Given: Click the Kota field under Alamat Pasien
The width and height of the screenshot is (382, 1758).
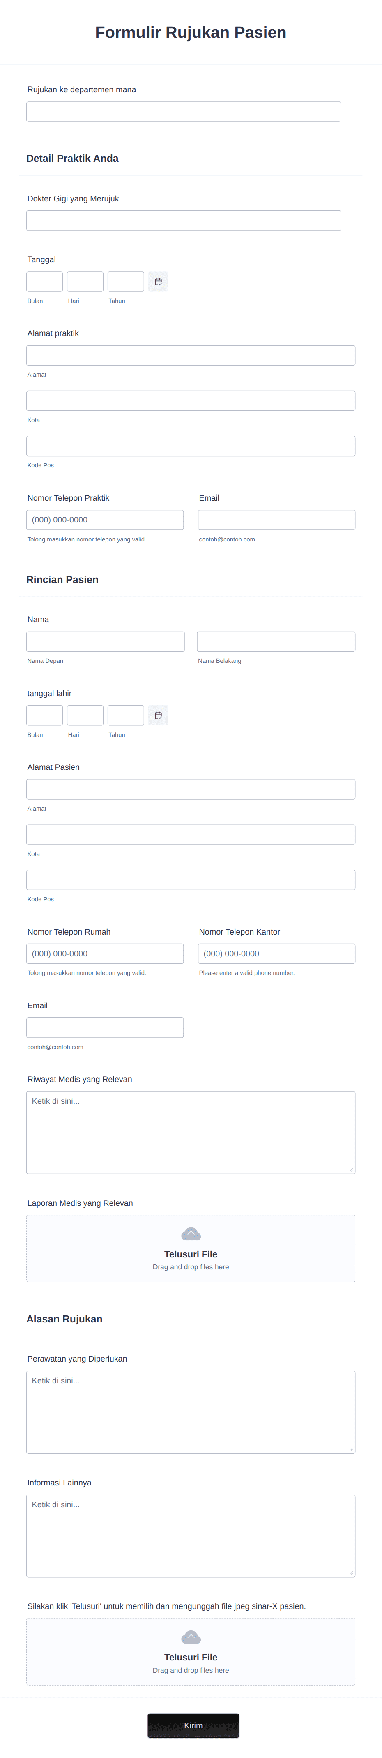Looking at the screenshot, I should (x=191, y=835).
